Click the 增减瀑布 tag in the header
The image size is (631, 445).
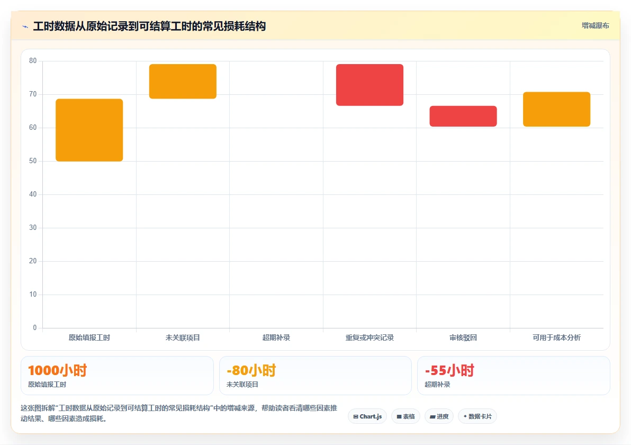(x=595, y=26)
